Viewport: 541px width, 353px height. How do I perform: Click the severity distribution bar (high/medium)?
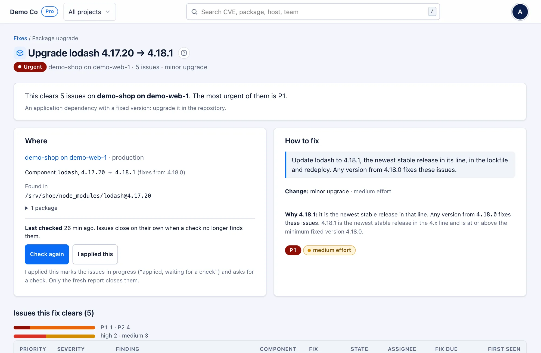pyautogui.click(x=54, y=336)
